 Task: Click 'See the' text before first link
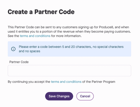pyautogui.click(x=13, y=36)
